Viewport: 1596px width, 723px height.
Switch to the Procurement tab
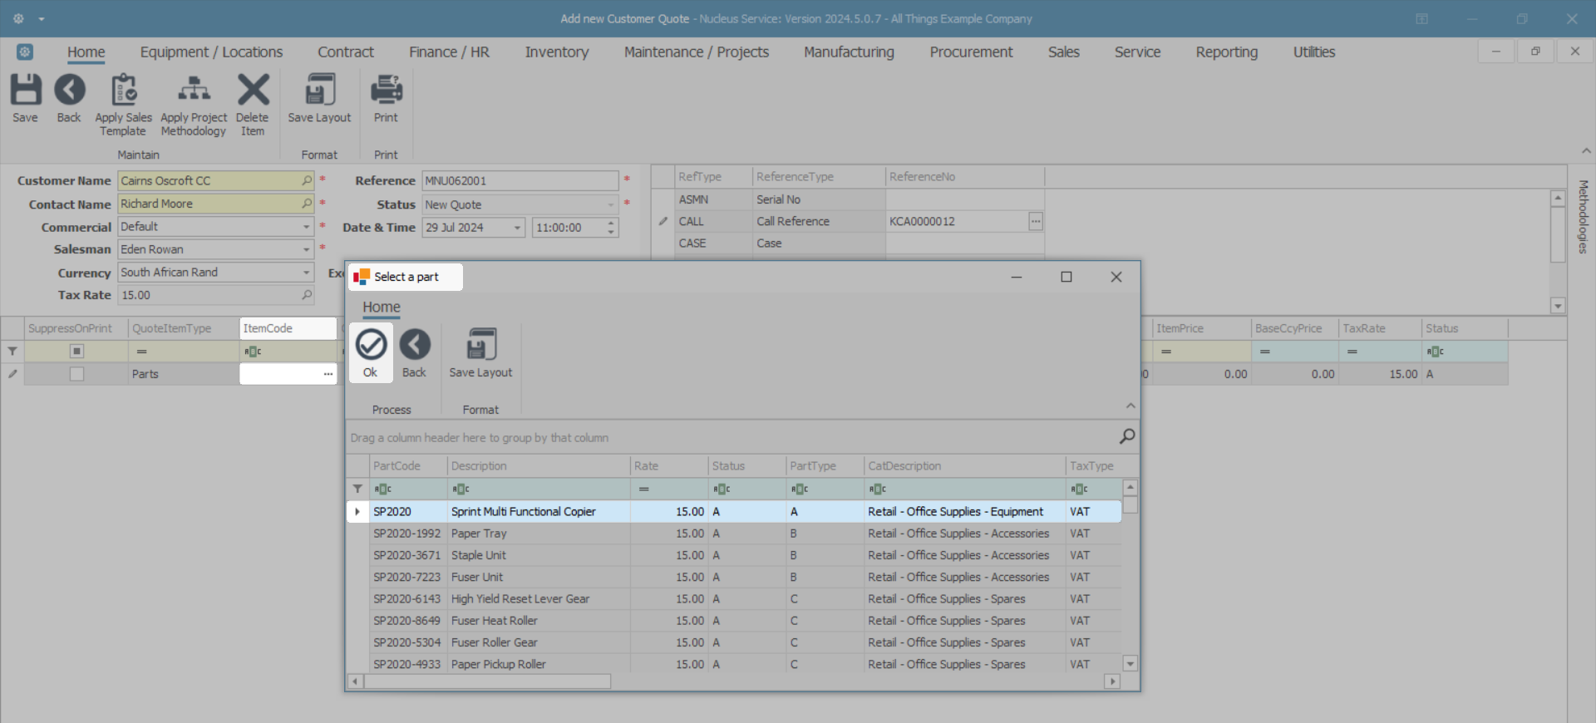(x=970, y=52)
